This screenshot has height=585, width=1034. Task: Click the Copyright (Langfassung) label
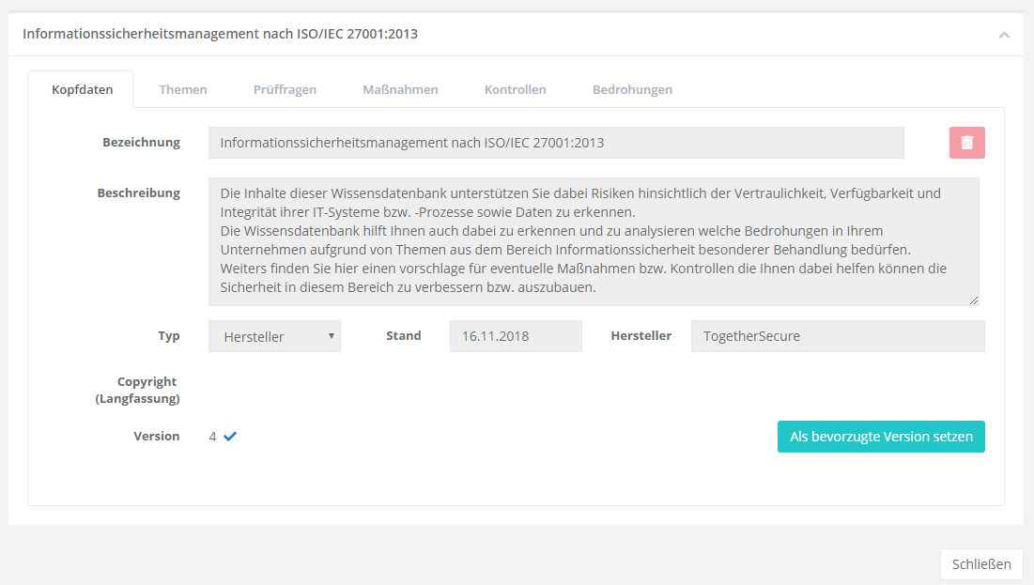pos(137,390)
